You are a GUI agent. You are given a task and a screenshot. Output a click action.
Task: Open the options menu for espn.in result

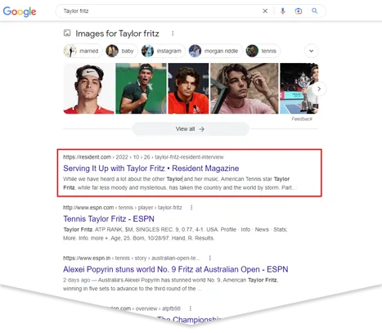(209, 258)
